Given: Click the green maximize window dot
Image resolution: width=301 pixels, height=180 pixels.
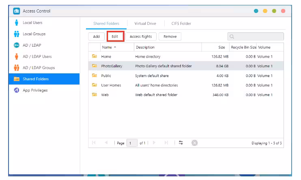Looking at the screenshot, I should click(x=274, y=11).
